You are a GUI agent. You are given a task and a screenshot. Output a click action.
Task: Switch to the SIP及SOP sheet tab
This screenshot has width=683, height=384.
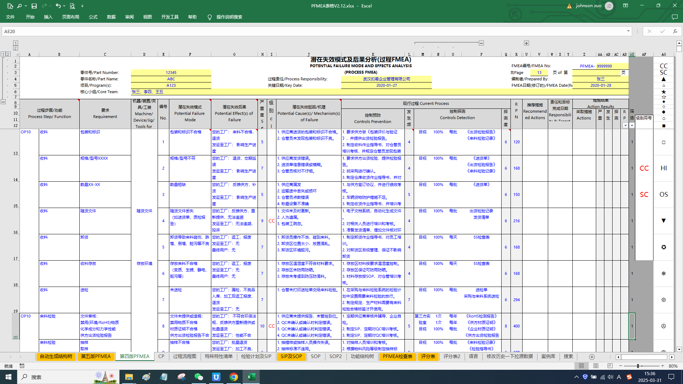tap(291, 357)
